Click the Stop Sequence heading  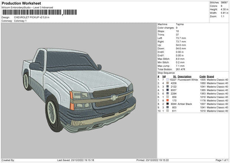coord(166,73)
